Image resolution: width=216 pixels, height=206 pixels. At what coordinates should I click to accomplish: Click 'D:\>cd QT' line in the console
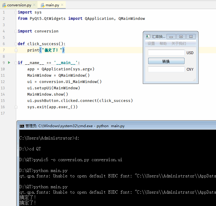[30, 149]
